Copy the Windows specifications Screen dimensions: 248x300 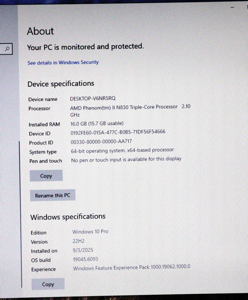[48, 284]
